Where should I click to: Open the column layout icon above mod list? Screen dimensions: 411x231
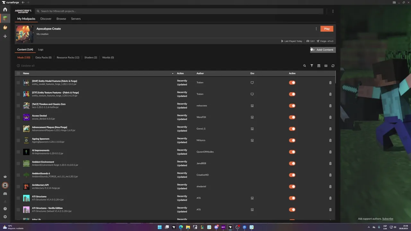(x=326, y=66)
